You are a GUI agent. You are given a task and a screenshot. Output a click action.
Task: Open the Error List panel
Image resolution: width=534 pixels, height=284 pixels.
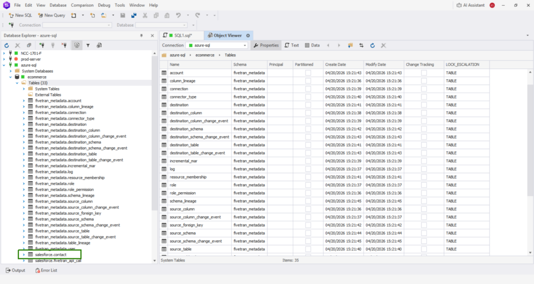point(46,270)
